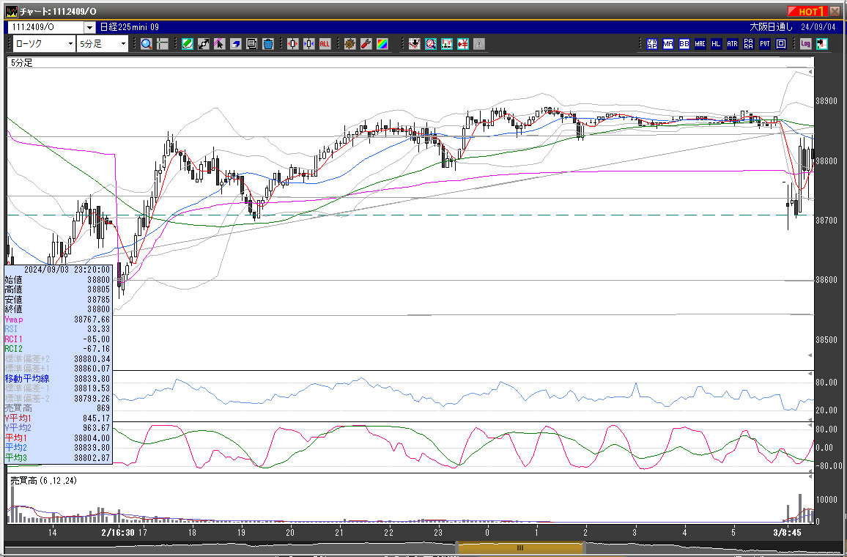
Task: Toggle the PVT pivot indicator
Action: point(765,44)
